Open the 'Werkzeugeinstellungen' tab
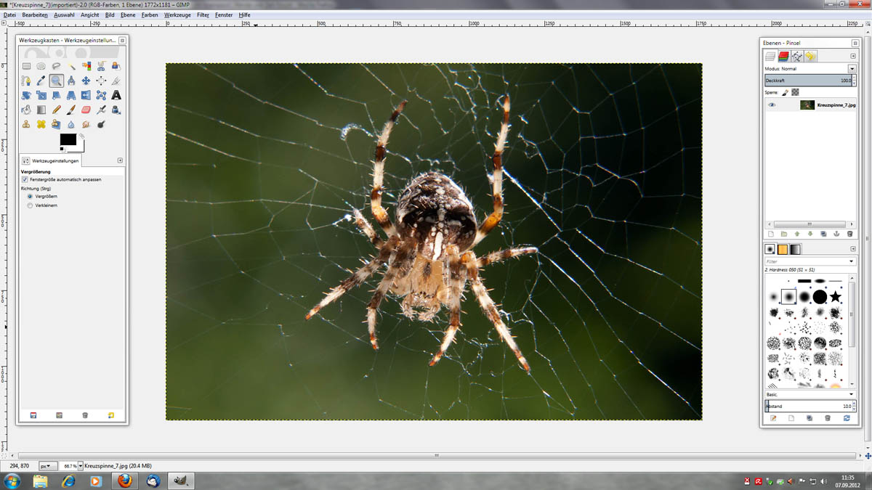Viewport: 872px width, 490px height. pyautogui.click(x=51, y=160)
